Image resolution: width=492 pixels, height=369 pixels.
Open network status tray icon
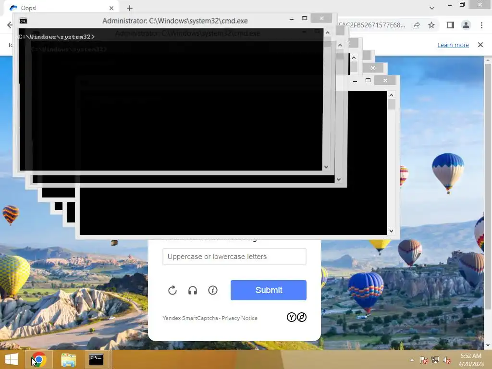click(x=435, y=360)
